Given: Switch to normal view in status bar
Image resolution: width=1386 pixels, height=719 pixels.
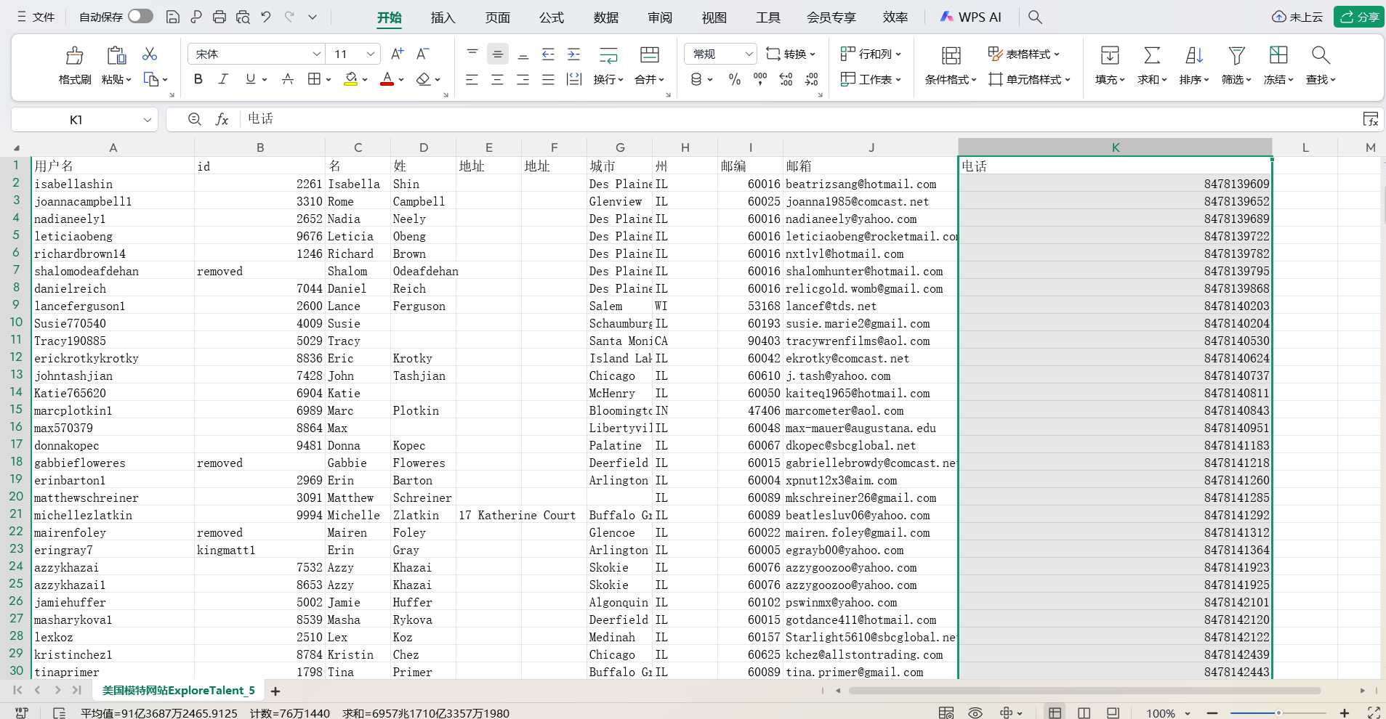Looking at the screenshot, I should point(1055,712).
